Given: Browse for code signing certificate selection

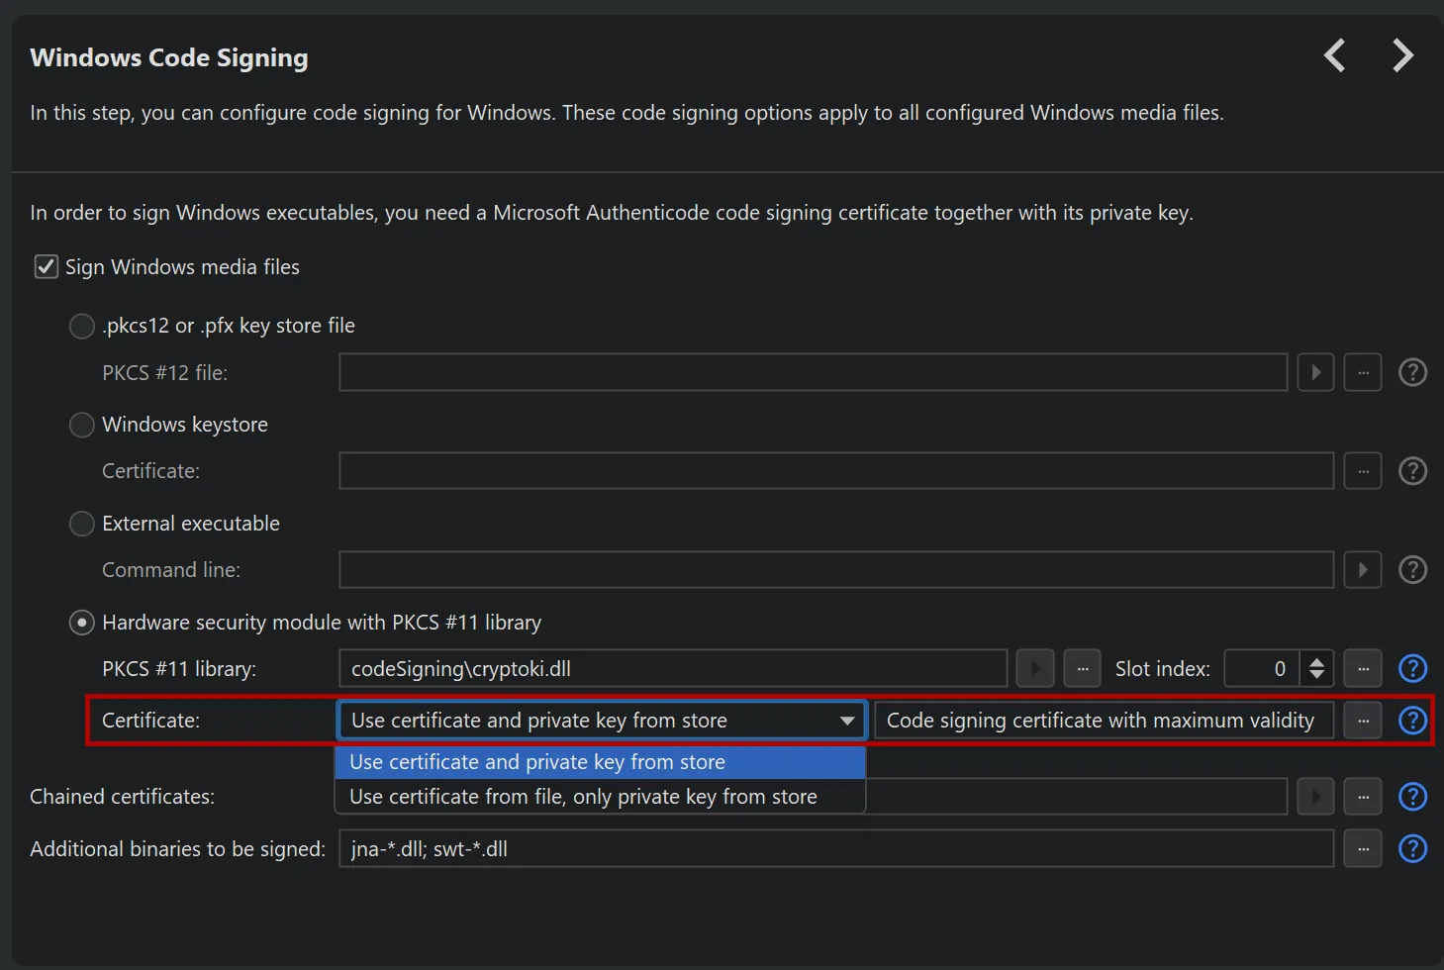Looking at the screenshot, I should (x=1363, y=721).
